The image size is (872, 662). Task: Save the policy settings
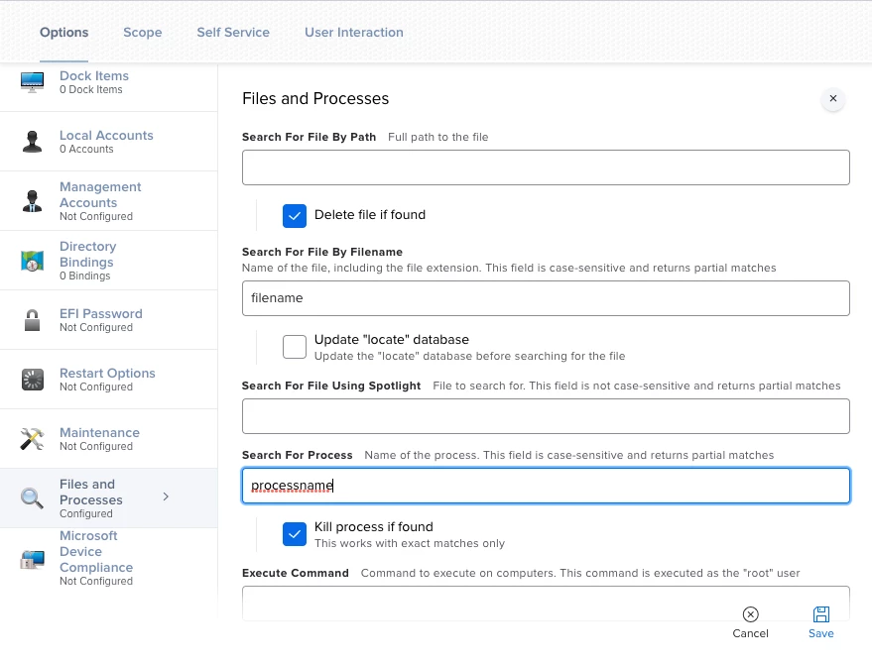(820, 622)
